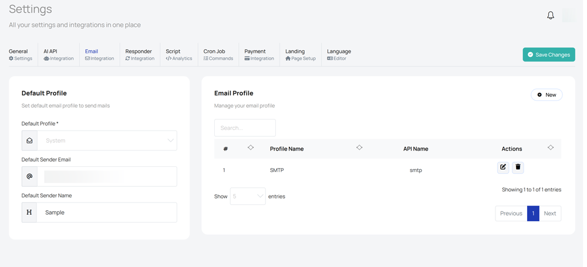Click the notification bell icon
The height and width of the screenshot is (267, 587).
pyautogui.click(x=550, y=15)
